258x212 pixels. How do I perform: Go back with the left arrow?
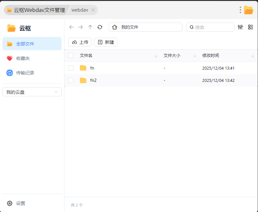point(72,27)
